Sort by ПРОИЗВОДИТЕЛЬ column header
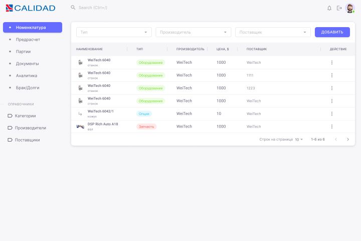 coord(190,49)
